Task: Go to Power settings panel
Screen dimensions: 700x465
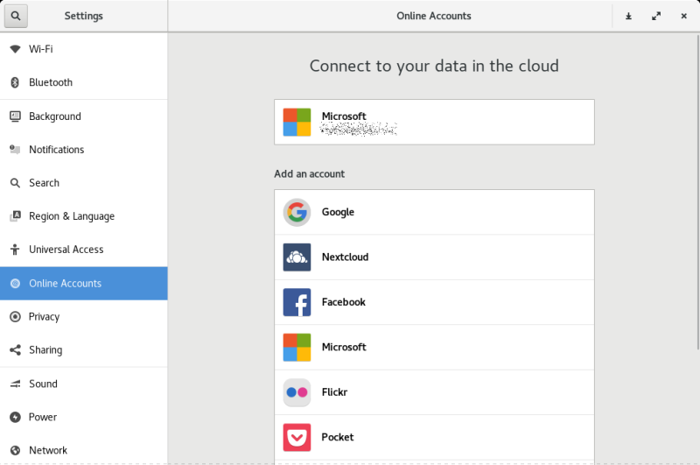Action: 43,417
